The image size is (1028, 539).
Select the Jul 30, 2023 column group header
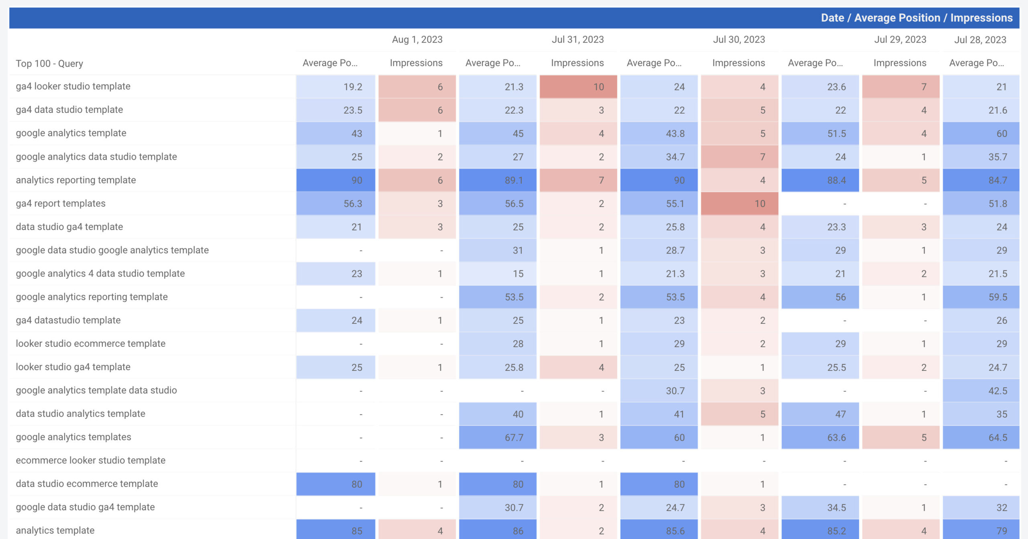click(738, 39)
